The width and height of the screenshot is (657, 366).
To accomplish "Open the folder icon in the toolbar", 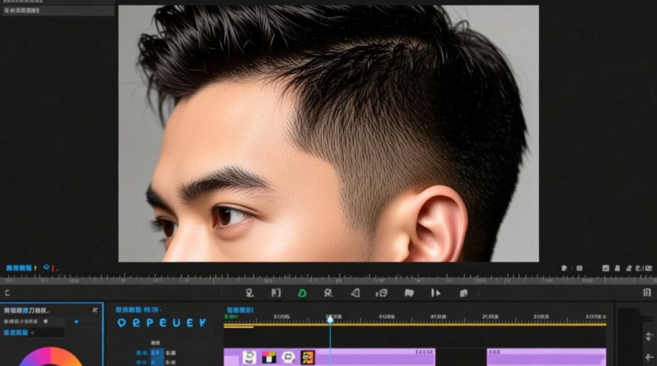I will pos(409,293).
